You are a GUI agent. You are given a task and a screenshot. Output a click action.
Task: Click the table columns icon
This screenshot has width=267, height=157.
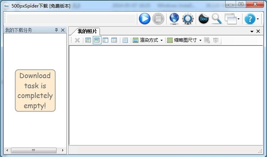[125, 40]
